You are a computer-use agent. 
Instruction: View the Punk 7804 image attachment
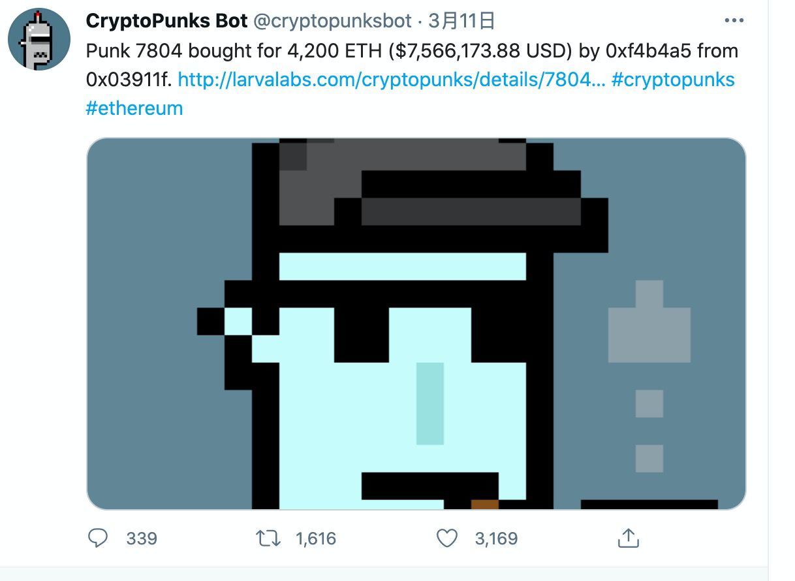tap(416, 324)
